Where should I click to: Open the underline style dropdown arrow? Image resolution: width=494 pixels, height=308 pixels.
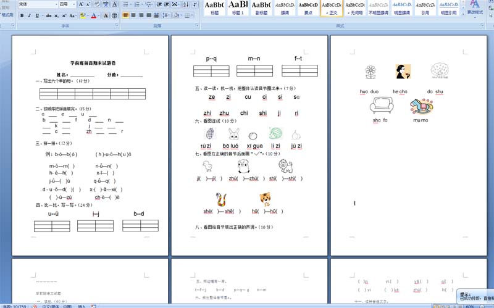(x=42, y=16)
